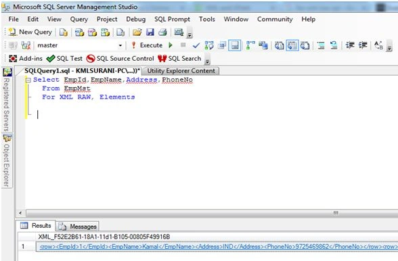This screenshot has width=398, height=261.
Task: Open the File menu
Action: 14,20
